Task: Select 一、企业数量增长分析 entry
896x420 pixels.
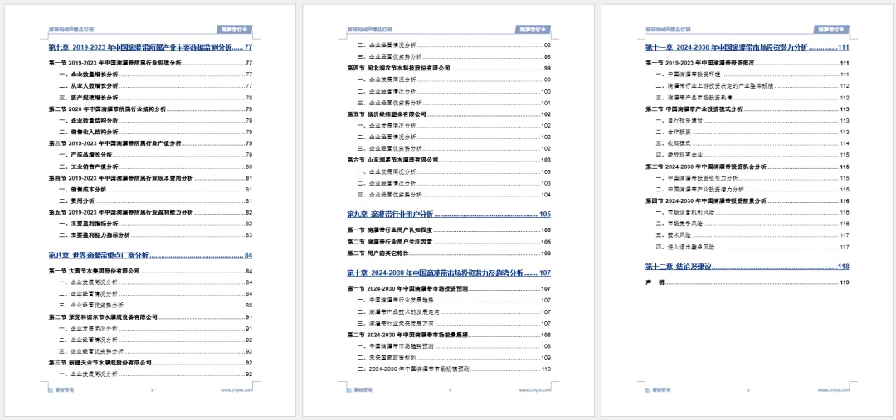Action: click(155, 75)
